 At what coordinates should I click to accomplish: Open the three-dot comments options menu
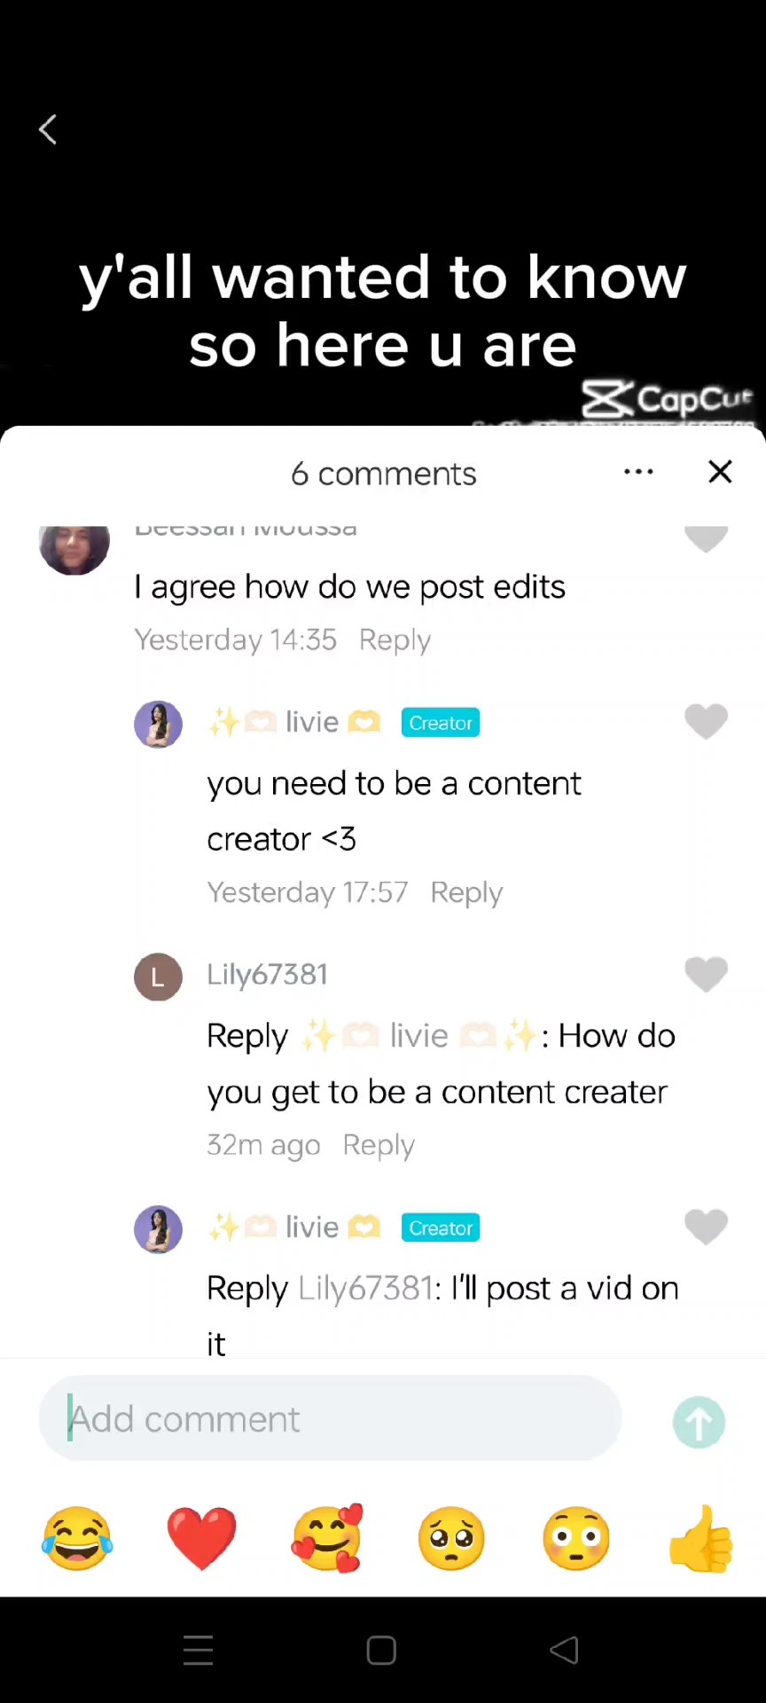coord(638,472)
